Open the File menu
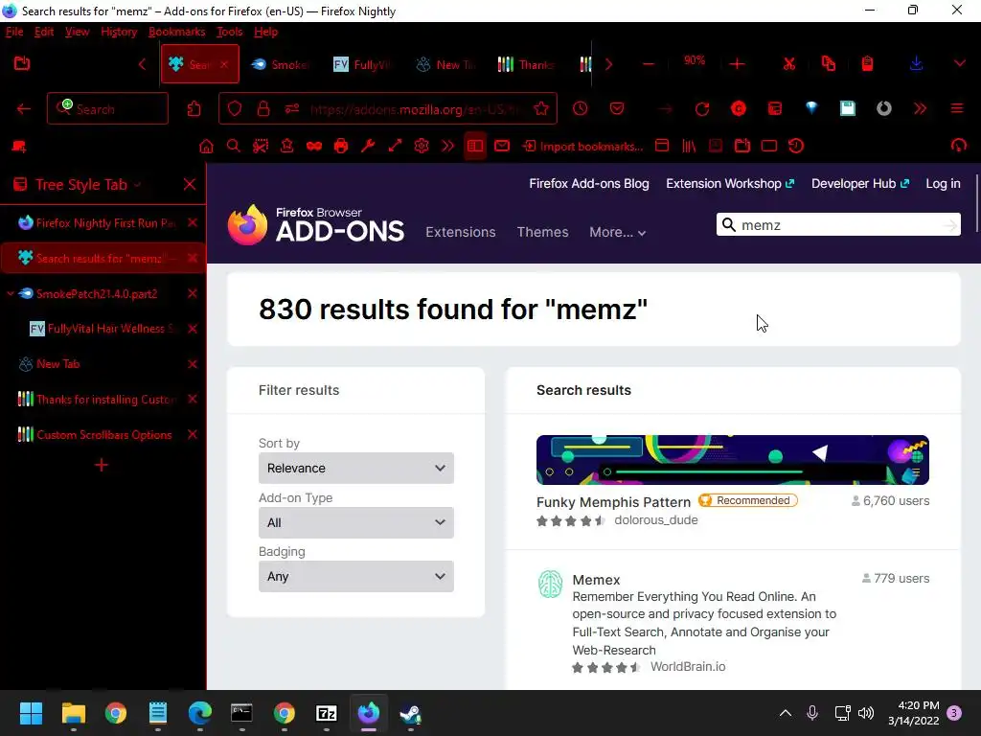The width and height of the screenshot is (981, 736). coord(14,32)
